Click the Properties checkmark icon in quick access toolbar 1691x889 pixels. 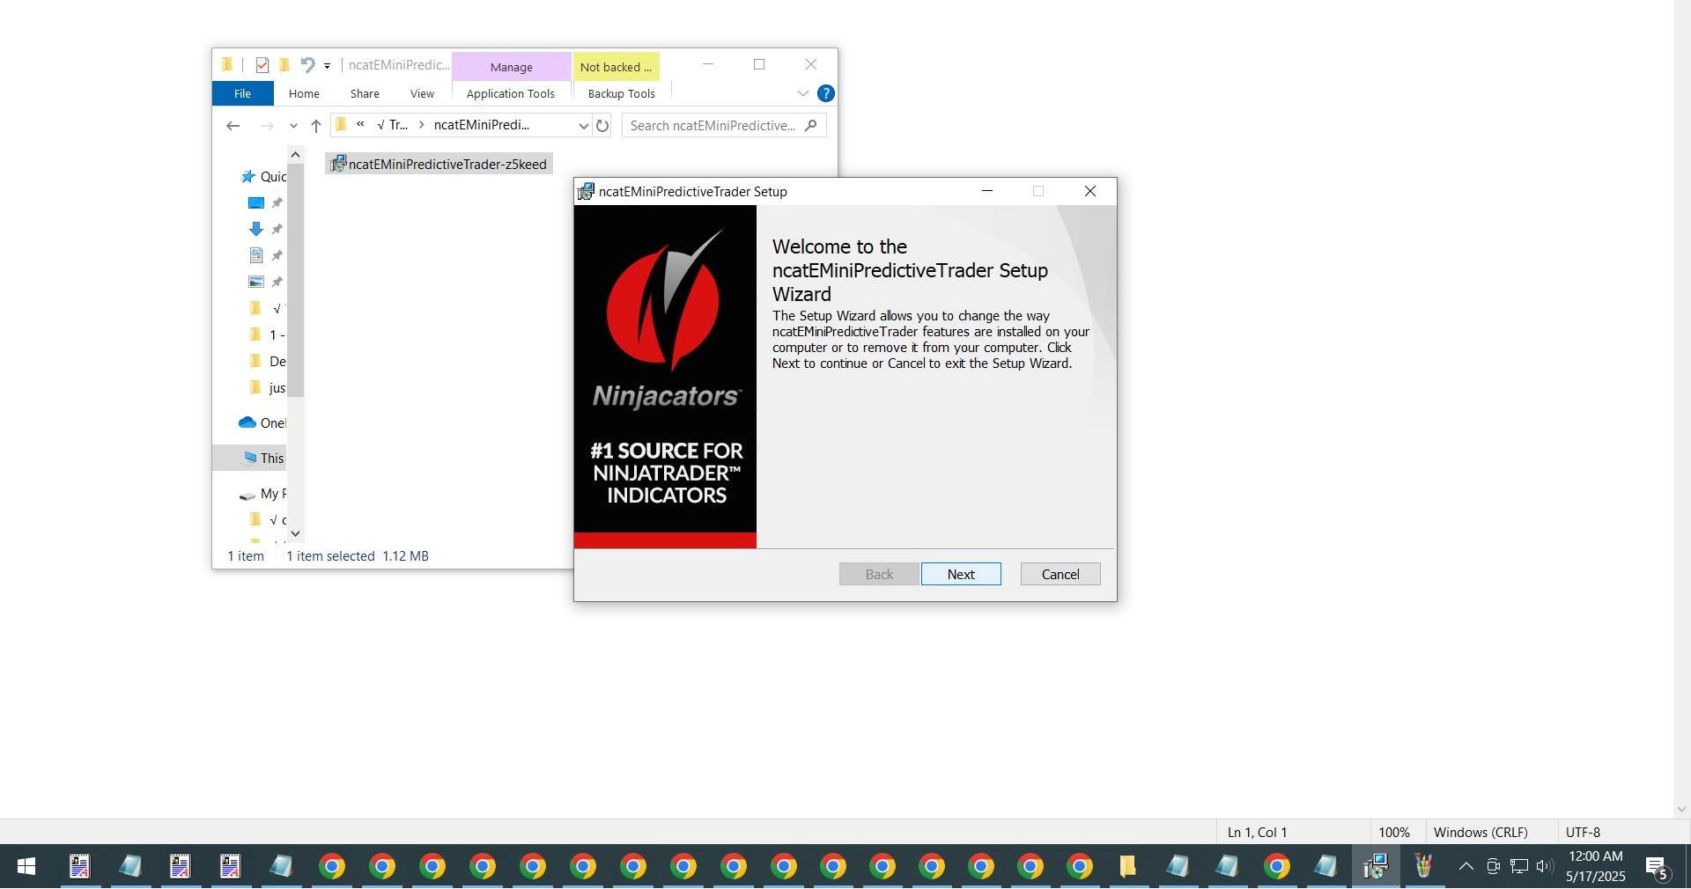point(262,65)
